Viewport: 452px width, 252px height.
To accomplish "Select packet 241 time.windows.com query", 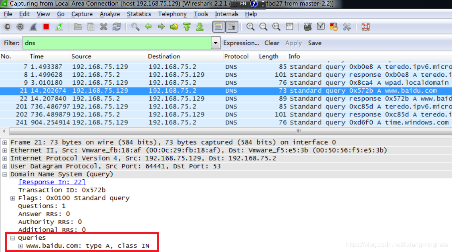I will (226, 122).
